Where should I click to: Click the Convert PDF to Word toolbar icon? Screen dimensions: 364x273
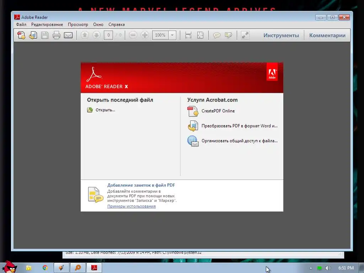(x=33, y=35)
